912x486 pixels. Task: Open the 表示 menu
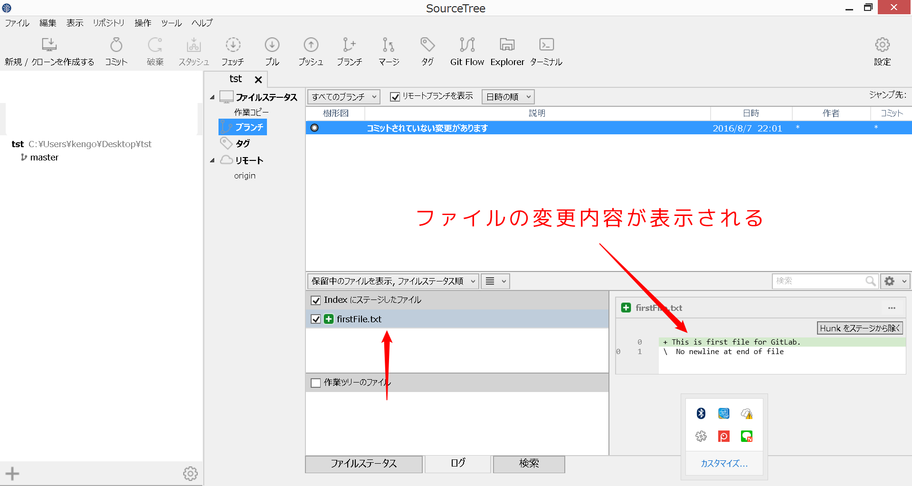coord(75,23)
